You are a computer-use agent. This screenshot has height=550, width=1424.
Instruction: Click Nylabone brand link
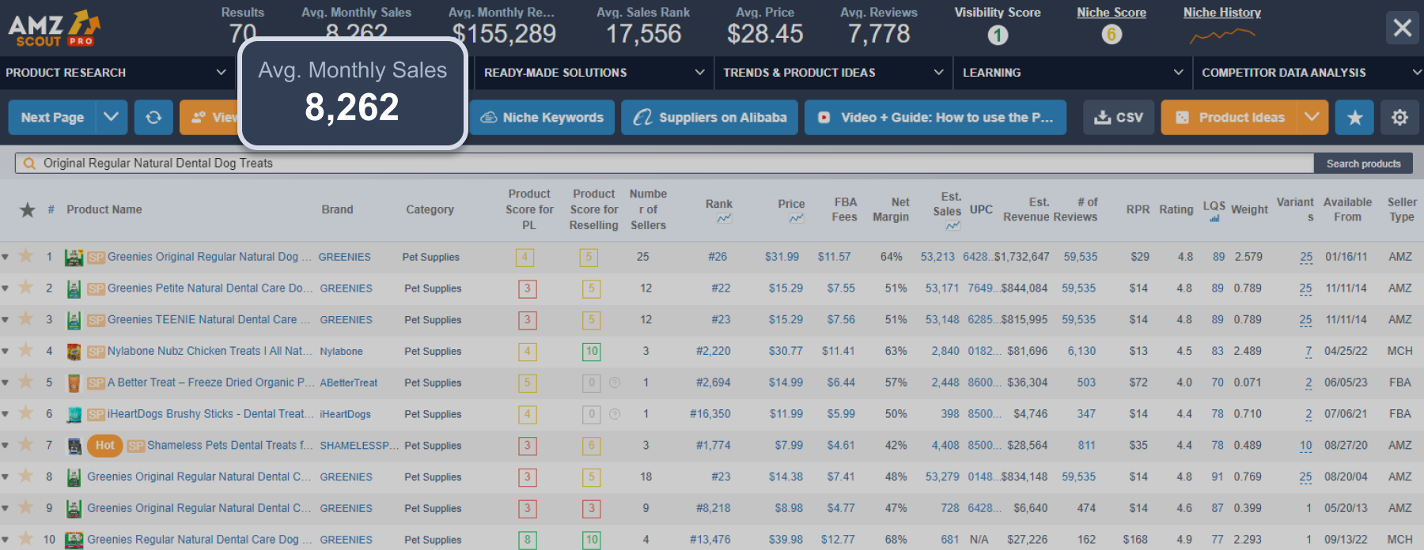(341, 352)
